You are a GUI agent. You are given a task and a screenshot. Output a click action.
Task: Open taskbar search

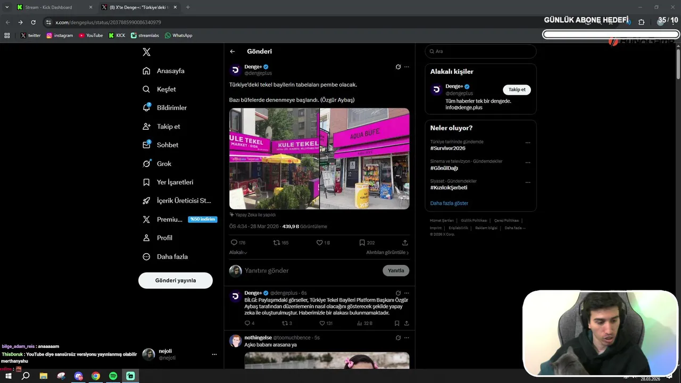pos(25,376)
